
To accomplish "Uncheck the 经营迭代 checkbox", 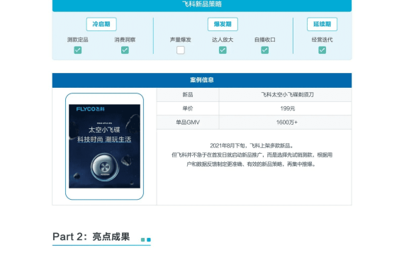I will click(322, 50).
